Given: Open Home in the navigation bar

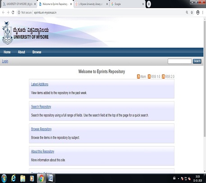Looking at the screenshot, I should (x=7, y=52).
